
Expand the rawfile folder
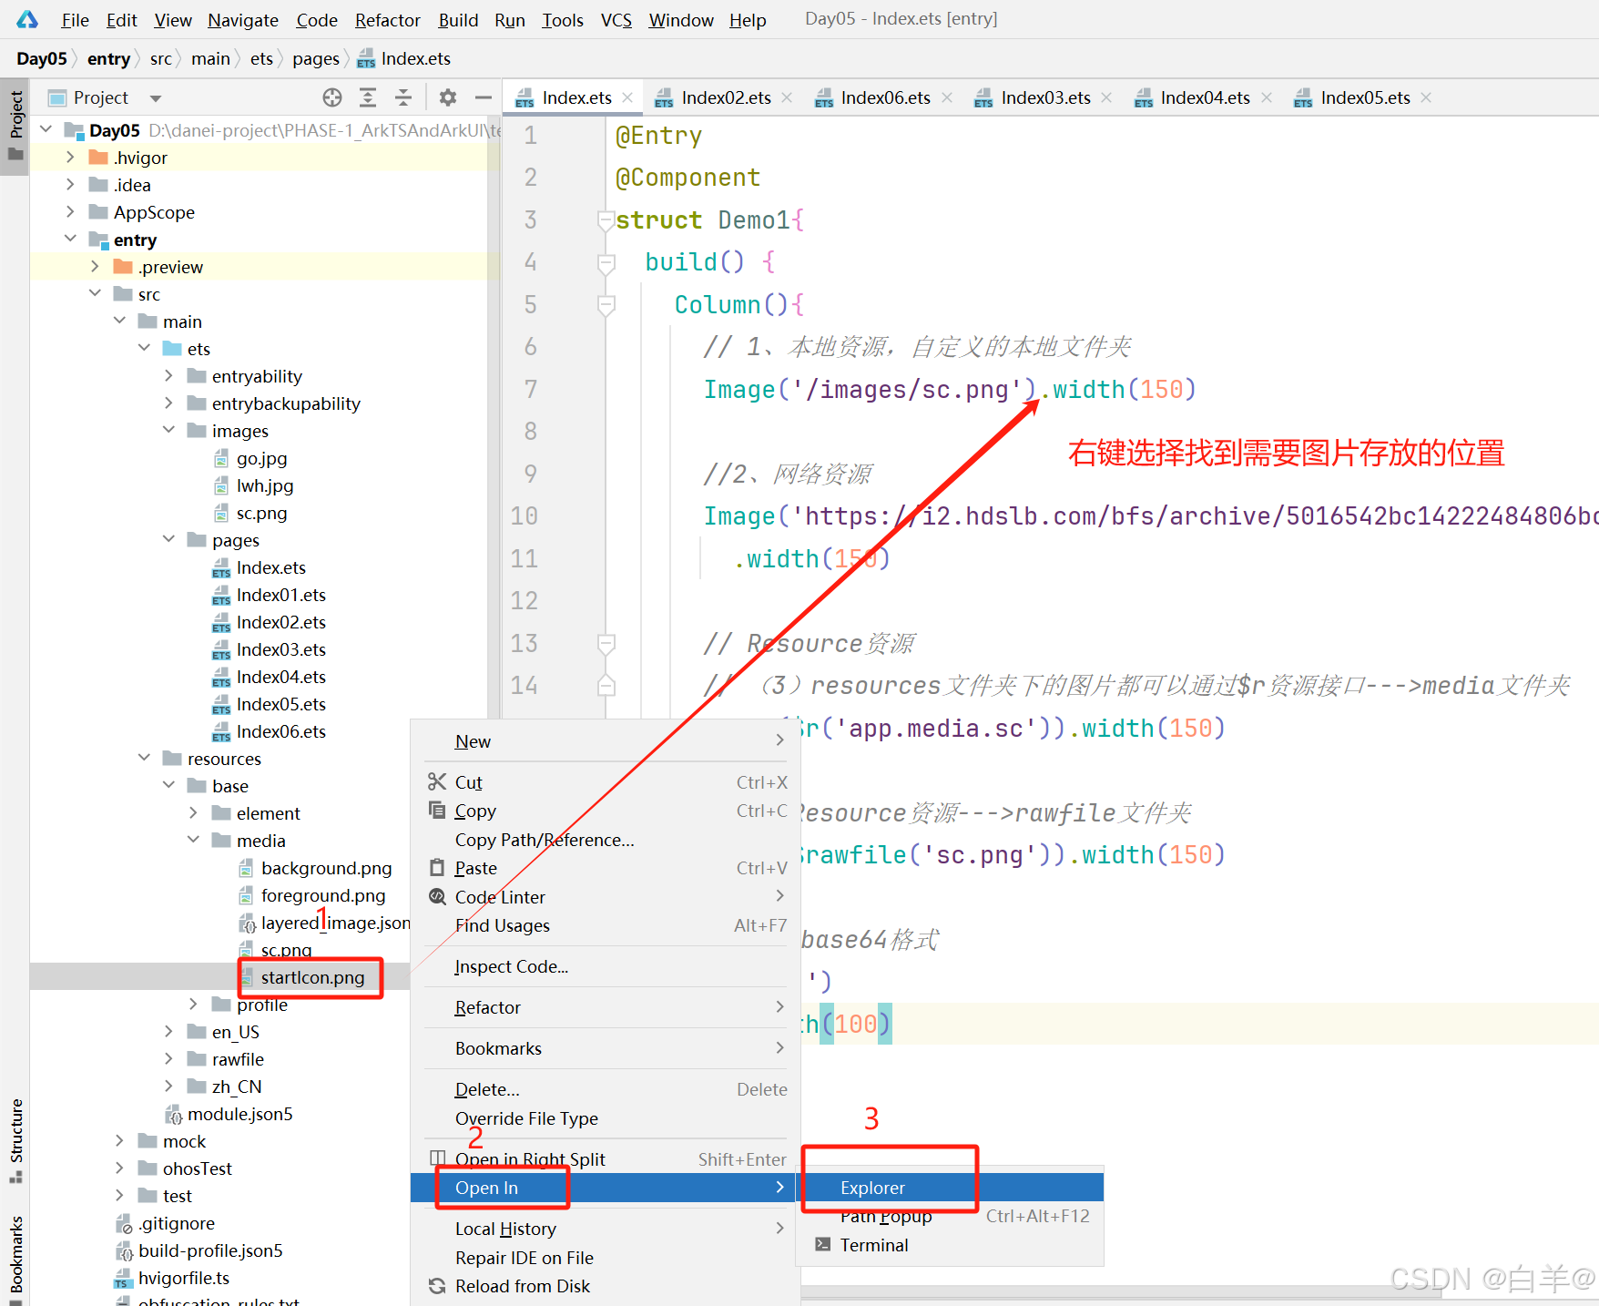click(x=168, y=1058)
